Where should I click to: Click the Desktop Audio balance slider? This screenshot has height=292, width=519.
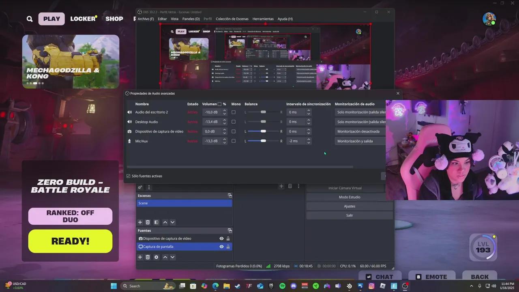click(x=263, y=122)
